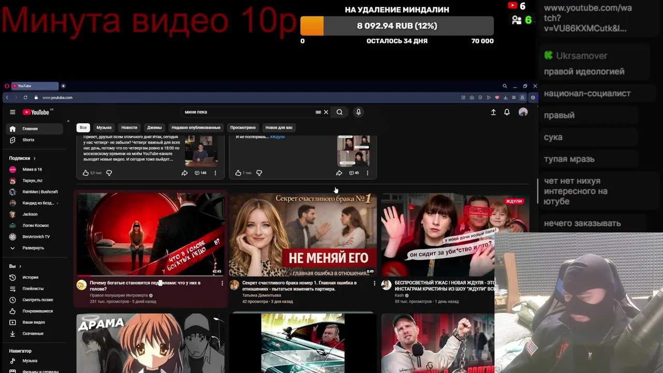This screenshot has height=373, width=663.
Task: Open a new browser tab with plus button
Action: click(63, 86)
